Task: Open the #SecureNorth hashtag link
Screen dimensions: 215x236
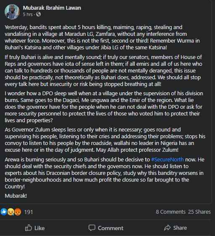Action: 168,160
